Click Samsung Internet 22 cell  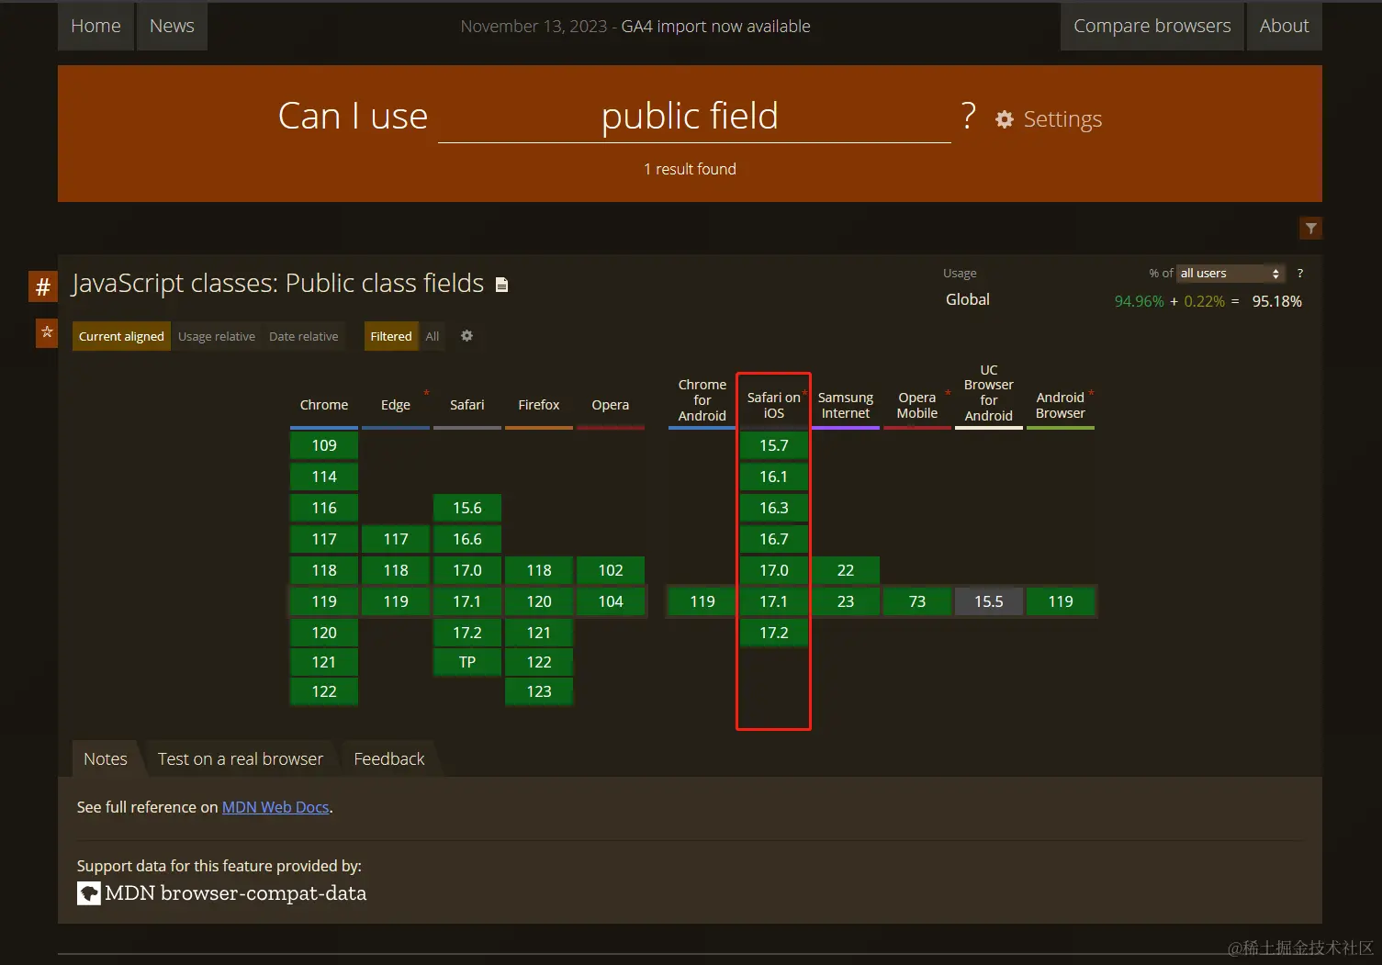846,570
